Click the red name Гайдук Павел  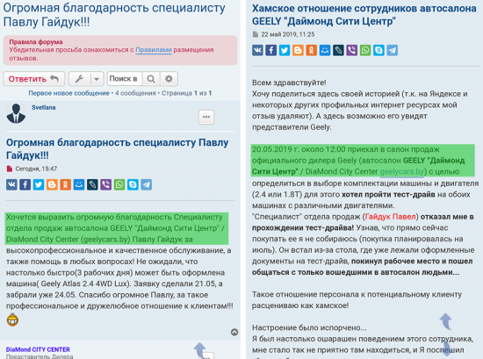[x=390, y=217]
